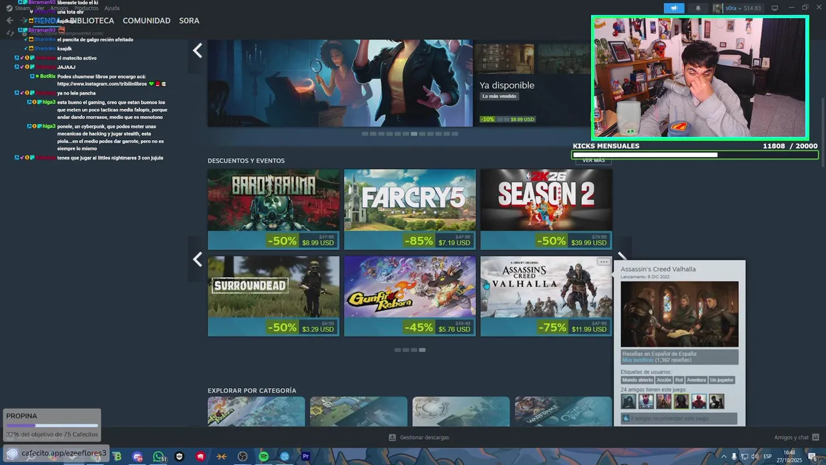This screenshot has width=826, height=465.
Task: Click the Valhalla popup screenshot
Action: click(x=680, y=314)
